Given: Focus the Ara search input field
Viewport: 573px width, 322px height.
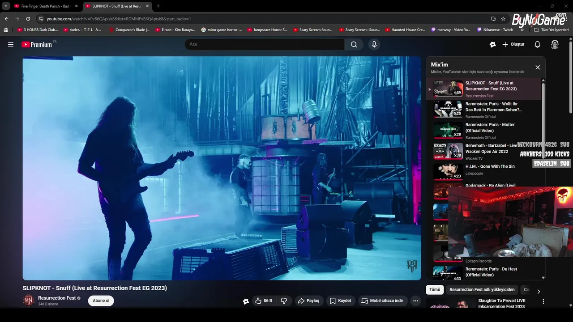Looking at the screenshot, I should 265,44.
